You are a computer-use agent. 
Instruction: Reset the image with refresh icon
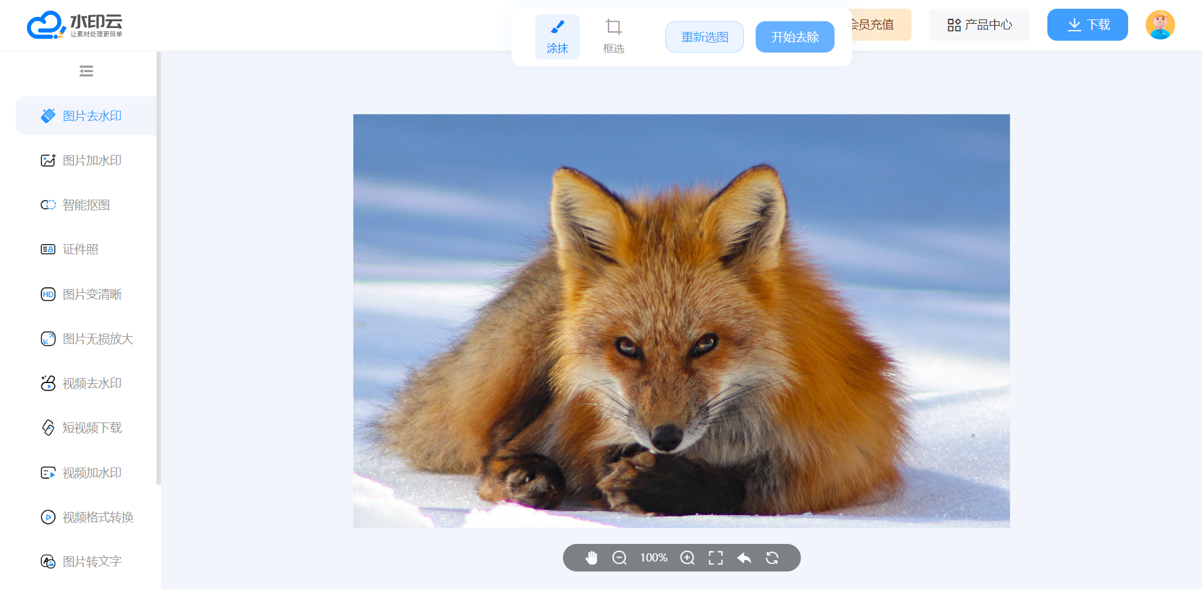(772, 558)
